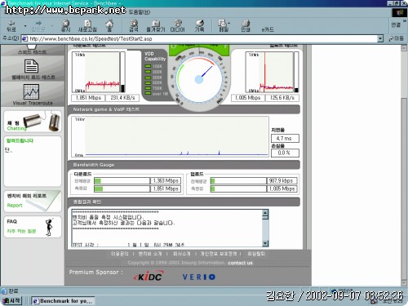
Task: Click inside the results text area
Action: (166, 228)
